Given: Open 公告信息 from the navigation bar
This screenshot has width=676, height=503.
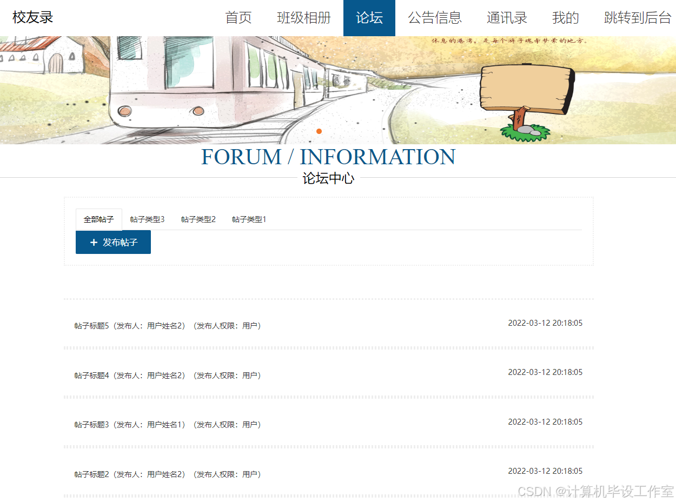Looking at the screenshot, I should coord(435,18).
